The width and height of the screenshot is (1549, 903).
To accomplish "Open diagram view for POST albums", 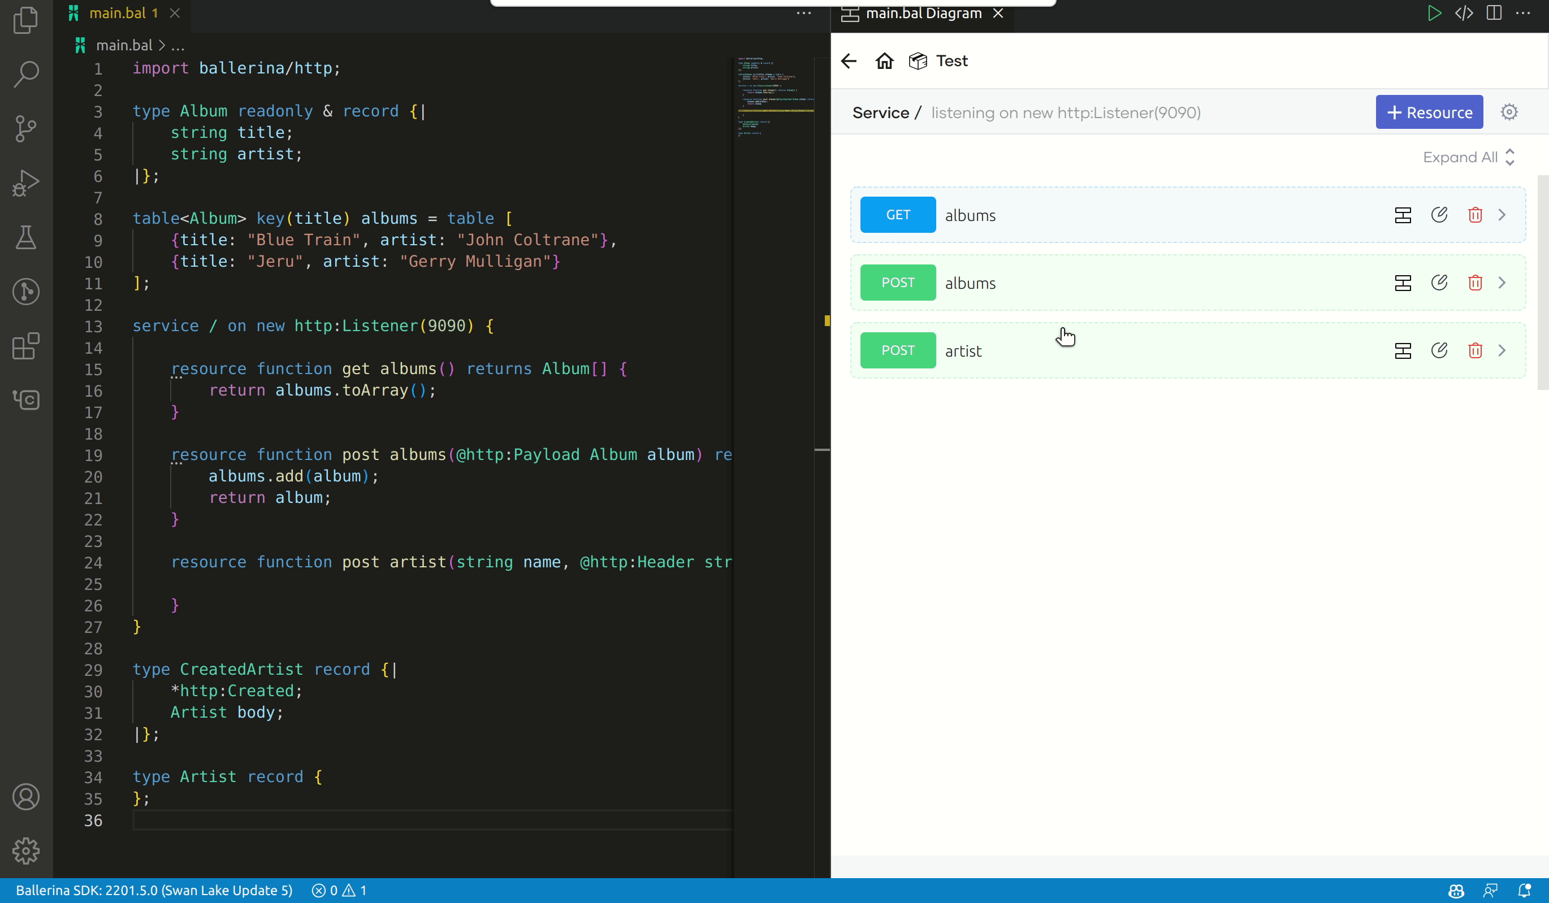I will [x=1403, y=283].
